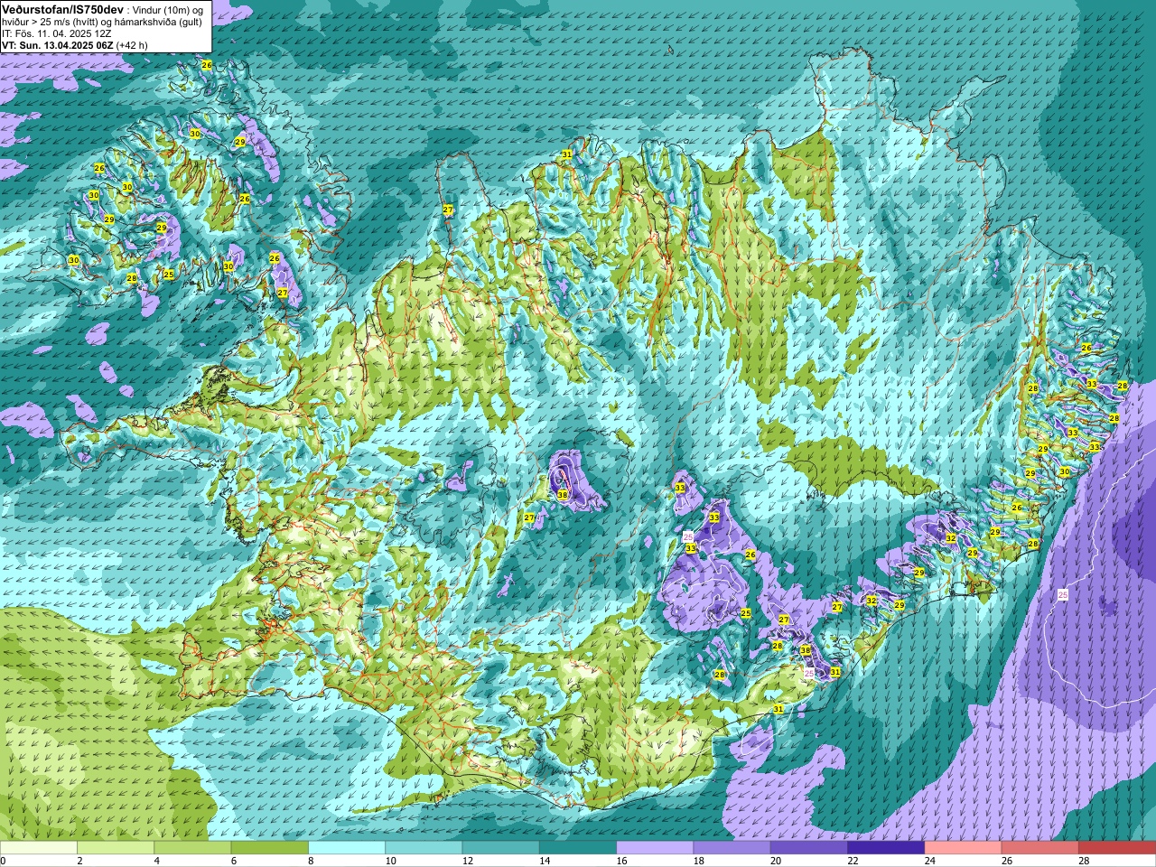Image resolution: width=1156 pixels, height=867 pixels.
Task: Click the legend scale value "24"
Action: (930, 861)
